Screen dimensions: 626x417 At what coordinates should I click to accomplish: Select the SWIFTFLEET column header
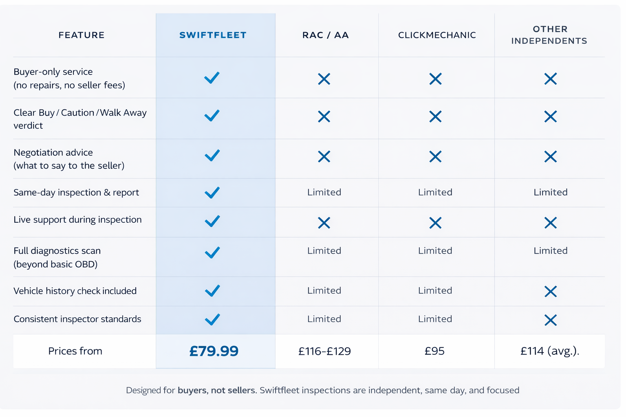[x=213, y=35]
